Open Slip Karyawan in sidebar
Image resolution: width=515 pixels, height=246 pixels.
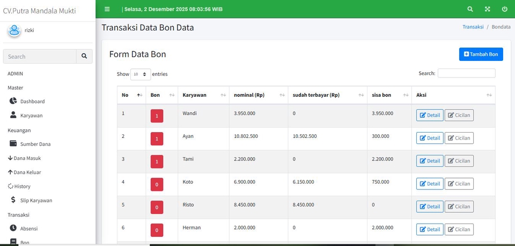pyautogui.click(x=36, y=200)
